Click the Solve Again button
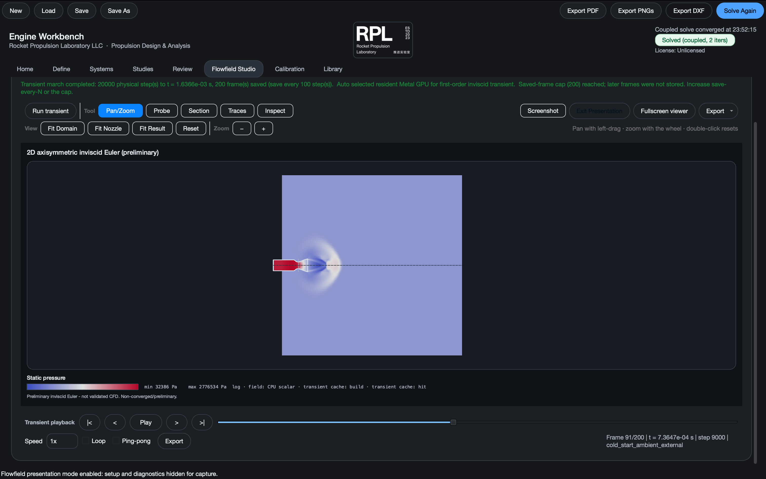Viewport: 766px width, 479px height. 740,10
